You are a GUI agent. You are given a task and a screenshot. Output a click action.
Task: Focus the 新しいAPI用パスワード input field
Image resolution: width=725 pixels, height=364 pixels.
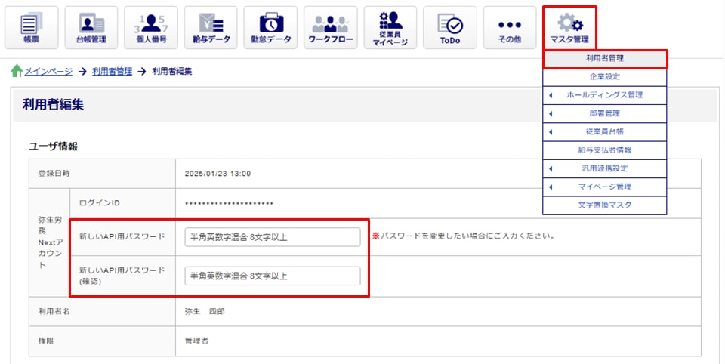(273, 237)
